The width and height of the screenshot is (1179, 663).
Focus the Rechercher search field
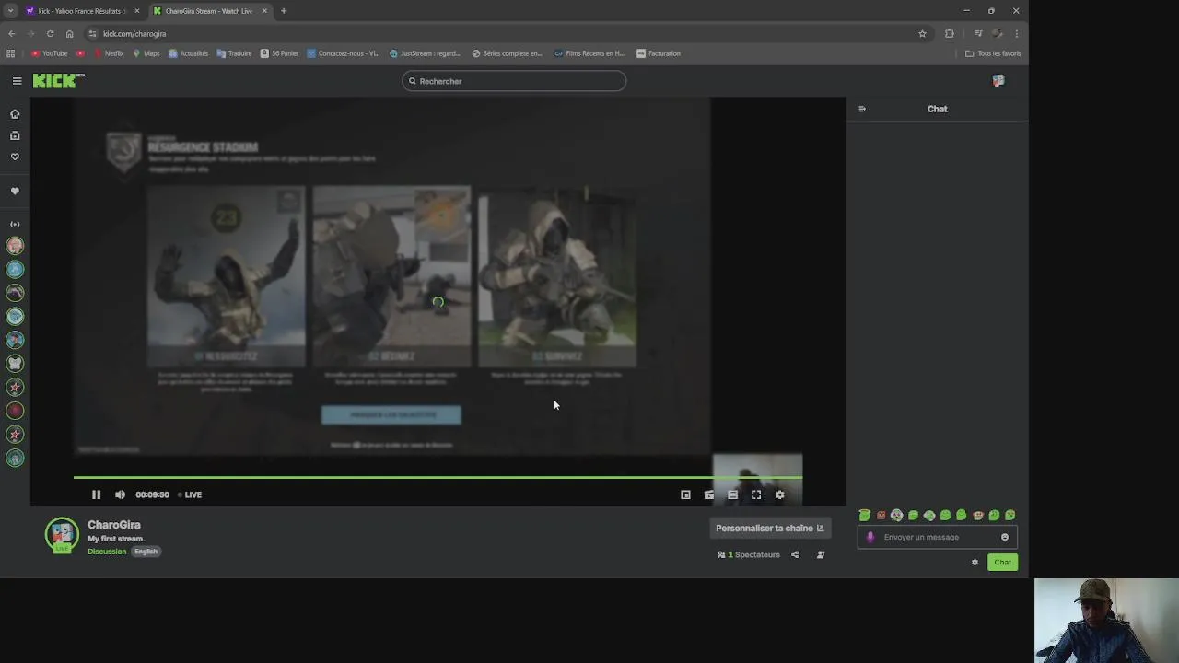[514, 81]
